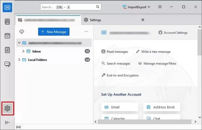Click the horizontal scrollbar left arrow
The image size is (202, 130).
96,122
